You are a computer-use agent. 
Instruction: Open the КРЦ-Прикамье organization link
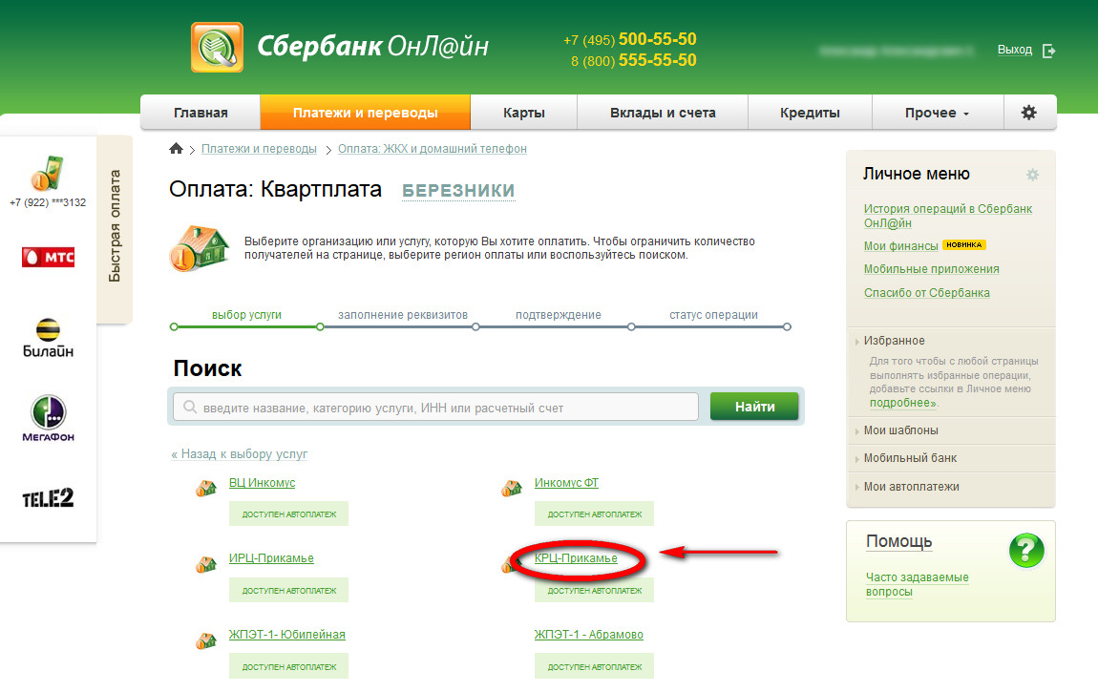576,558
